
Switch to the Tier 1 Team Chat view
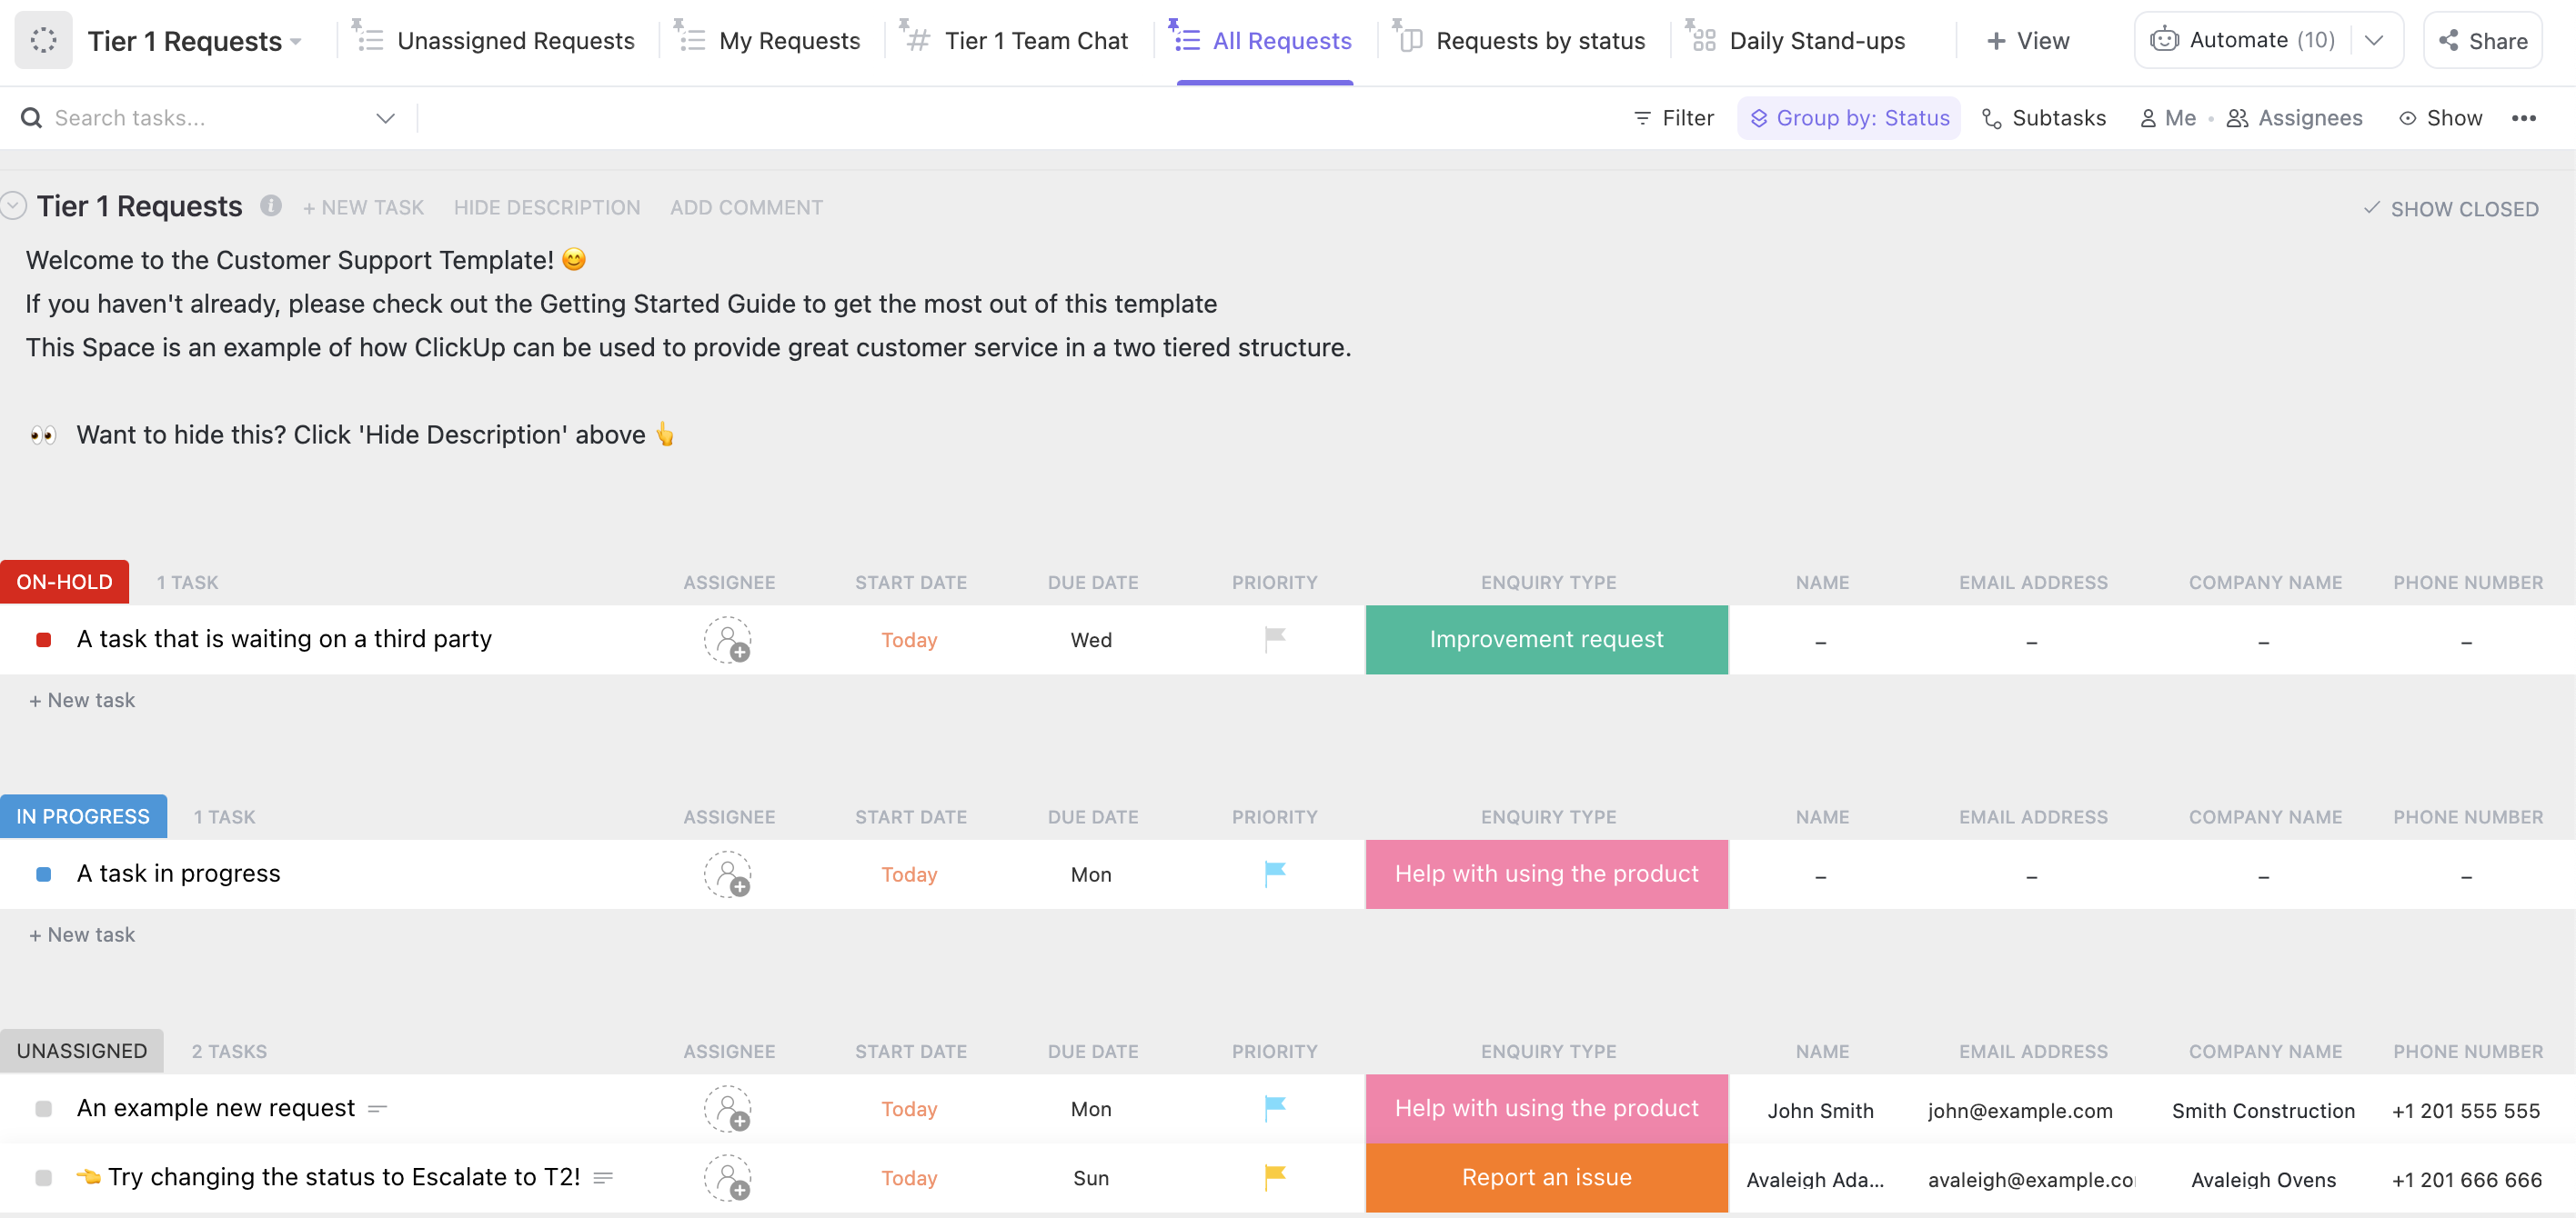click(x=1036, y=40)
